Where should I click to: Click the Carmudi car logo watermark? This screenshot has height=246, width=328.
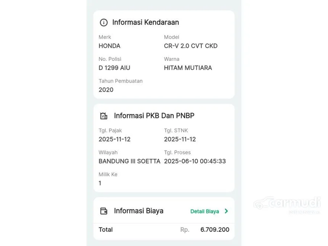287,204
